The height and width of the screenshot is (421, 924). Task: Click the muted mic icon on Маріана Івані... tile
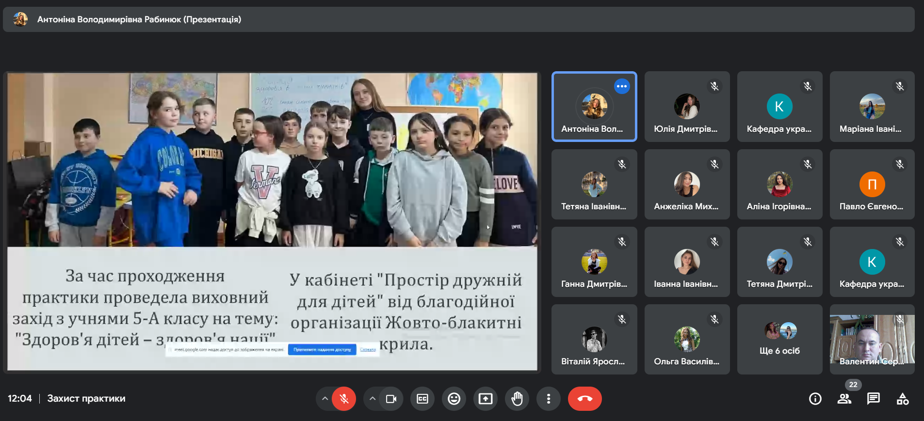click(900, 86)
